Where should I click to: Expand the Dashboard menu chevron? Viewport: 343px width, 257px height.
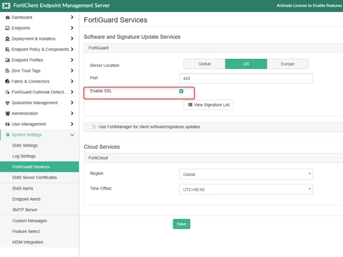(x=72, y=17)
